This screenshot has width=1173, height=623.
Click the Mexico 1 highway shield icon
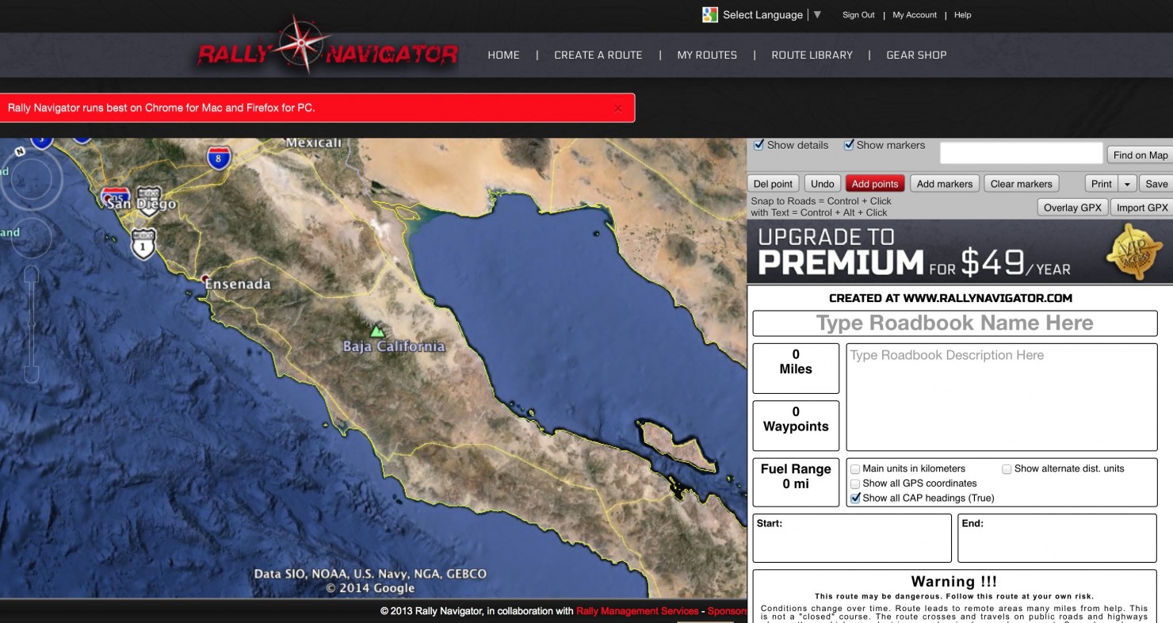pyautogui.click(x=143, y=243)
